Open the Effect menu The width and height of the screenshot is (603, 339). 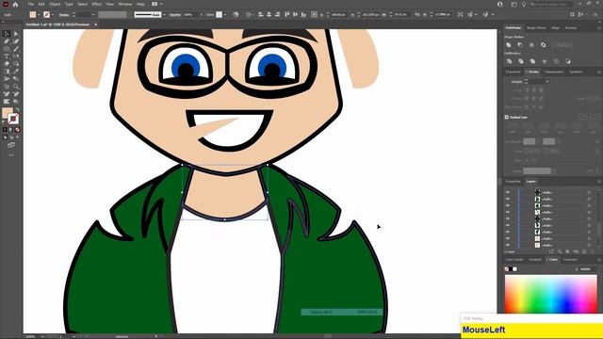[96, 4]
